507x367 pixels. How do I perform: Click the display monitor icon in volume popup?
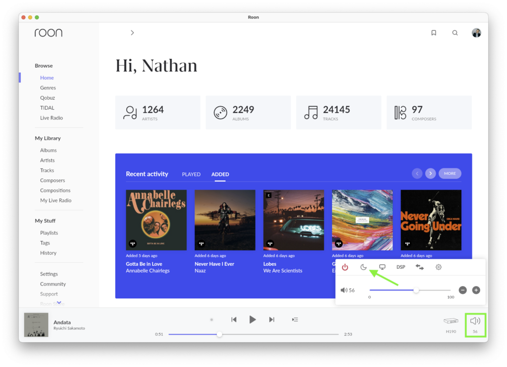(382, 267)
